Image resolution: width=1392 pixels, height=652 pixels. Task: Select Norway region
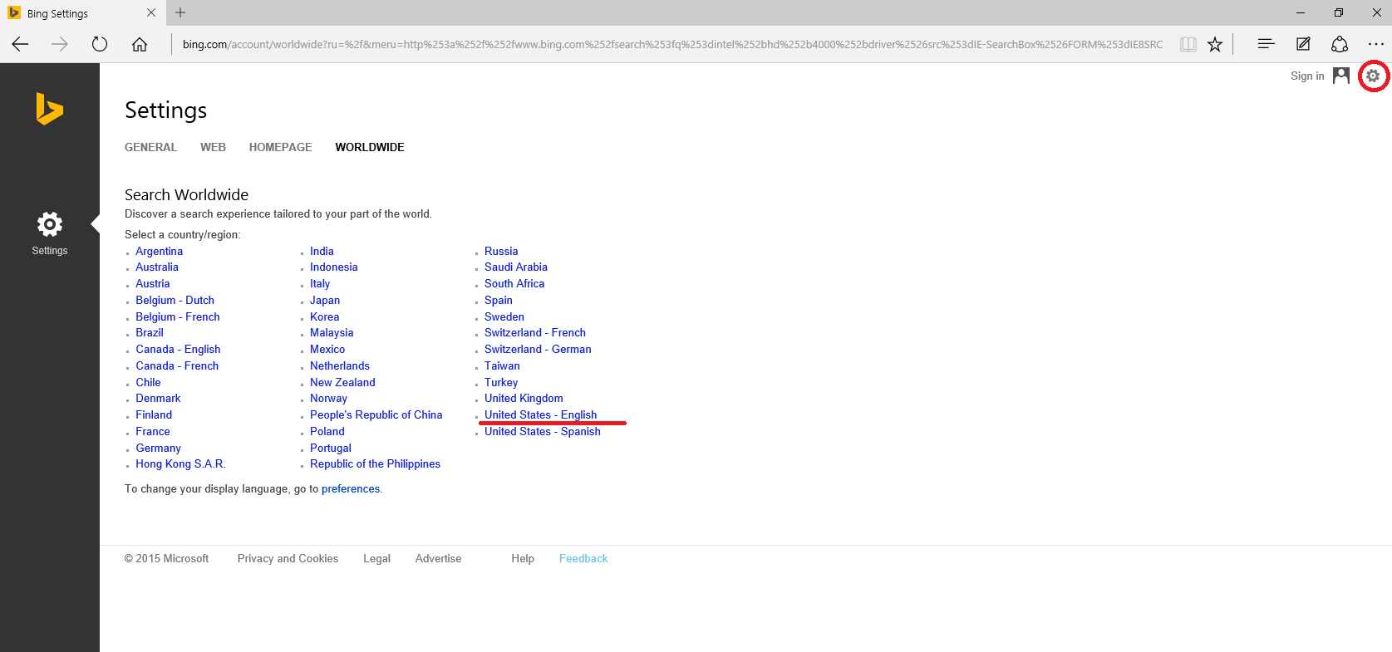pos(328,398)
